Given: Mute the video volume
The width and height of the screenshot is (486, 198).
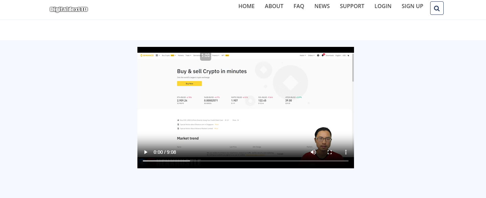Looking at the screenshot, I should click(x=313, y=152).
